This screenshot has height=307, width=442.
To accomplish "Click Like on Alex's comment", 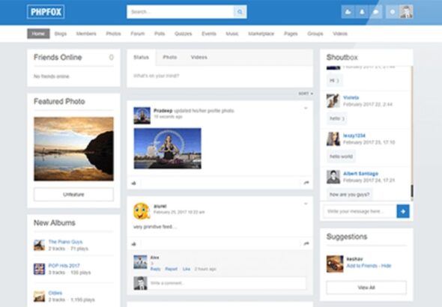I will tap(187, 269).
